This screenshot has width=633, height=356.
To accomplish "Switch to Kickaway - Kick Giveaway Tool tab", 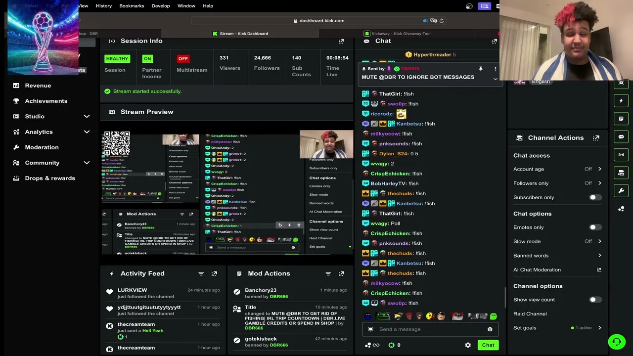I will [397, 34].
